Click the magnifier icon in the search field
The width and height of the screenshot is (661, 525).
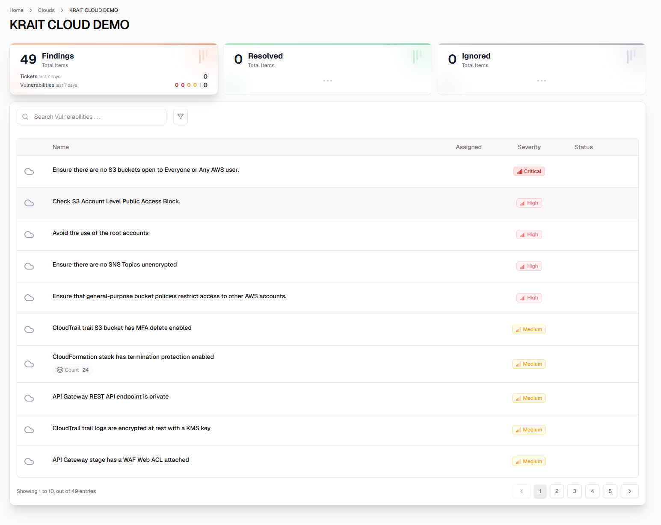[x=25, y=117]
